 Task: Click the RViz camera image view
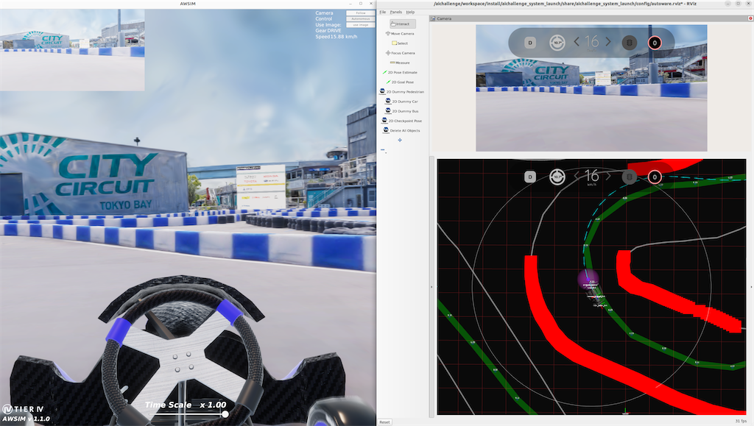click(591, 88)
